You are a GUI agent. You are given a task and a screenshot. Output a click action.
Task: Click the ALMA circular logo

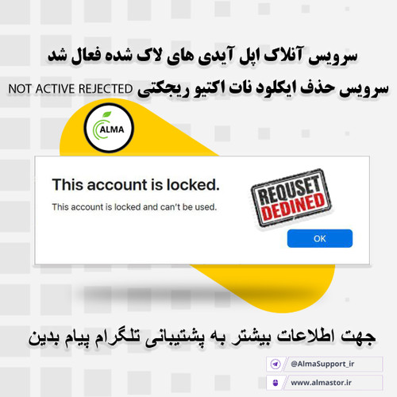109,128
